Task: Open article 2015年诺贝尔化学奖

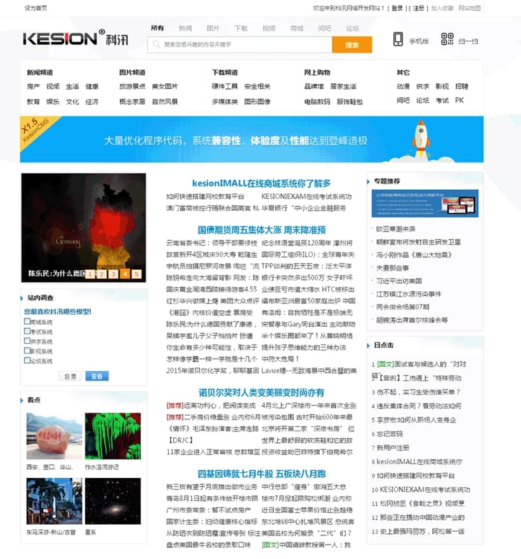Action: (x=212, y=371)
